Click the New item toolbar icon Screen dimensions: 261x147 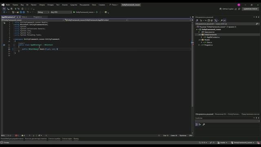click(x=13, y=12)
